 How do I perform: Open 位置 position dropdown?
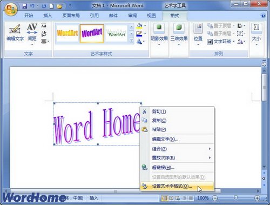[198, 34]
